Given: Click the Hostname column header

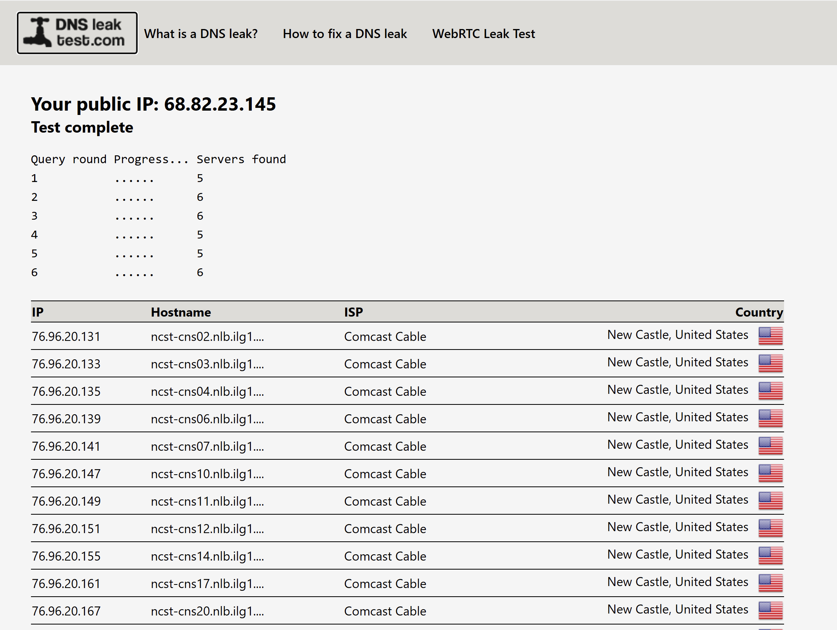Looking at the screenshot, I should (181, 312).
